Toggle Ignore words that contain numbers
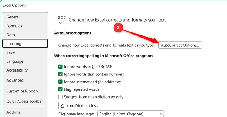Viewport: 227px width, 117px height. click(x=60, y=74)
